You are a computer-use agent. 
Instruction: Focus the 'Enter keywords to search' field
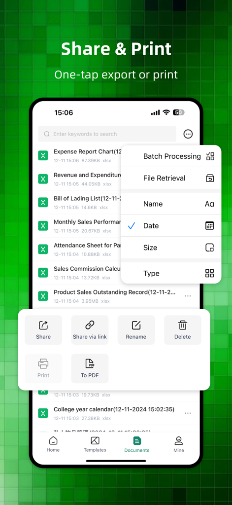[x=107, y=134]
